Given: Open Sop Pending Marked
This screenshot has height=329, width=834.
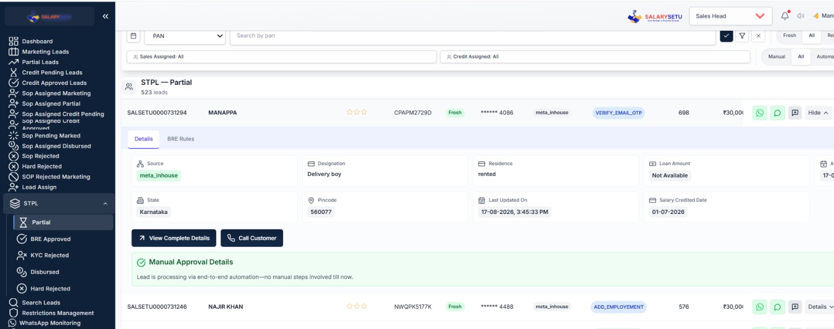Looking at the screenshot, I should tap(51, 135).
